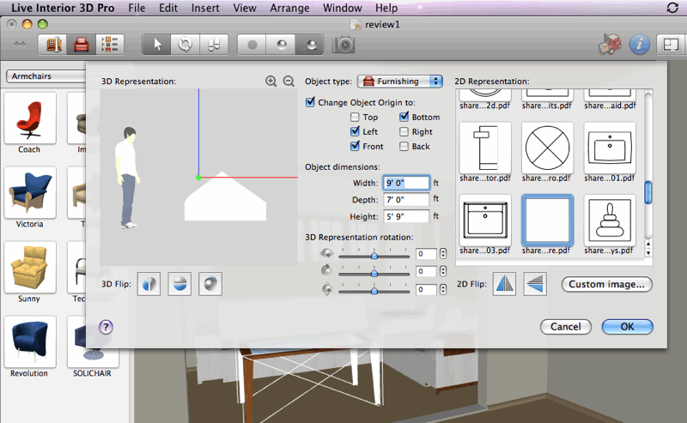Image resolution: width=687 pixels, height=423 pixels.
Task: Choose the flat gray rendering mode button
Action: [252, 45]
